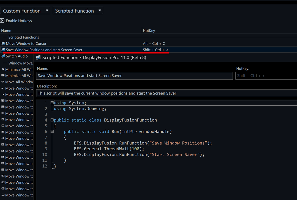Collapse the DisplayFusionFunction class fold on line 4
This screenshot has height=200, width=297.
[52, 120]
